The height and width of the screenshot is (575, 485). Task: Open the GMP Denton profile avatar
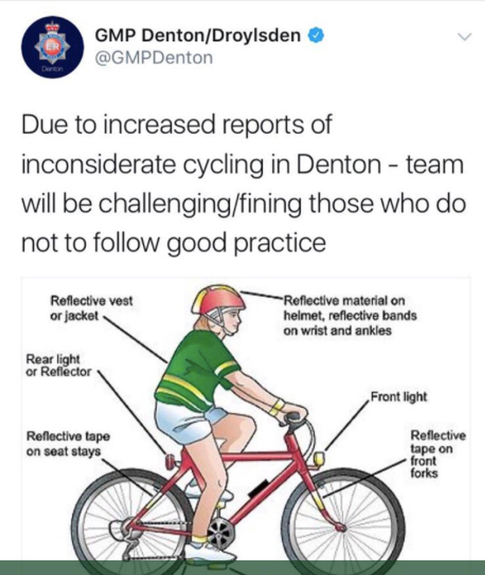pos(53,47)
